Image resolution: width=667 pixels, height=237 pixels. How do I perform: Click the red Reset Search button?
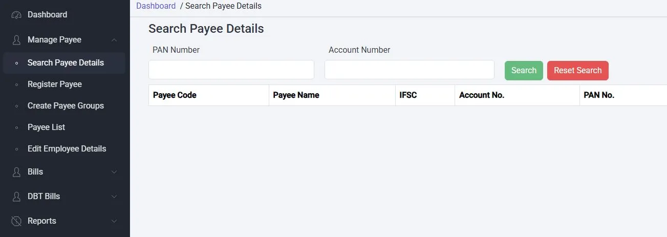point(577,71)
